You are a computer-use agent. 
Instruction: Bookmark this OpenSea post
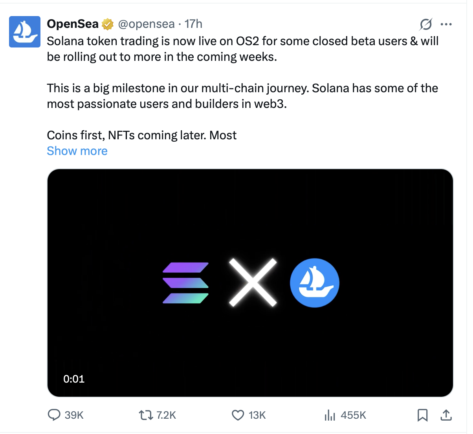423,415
